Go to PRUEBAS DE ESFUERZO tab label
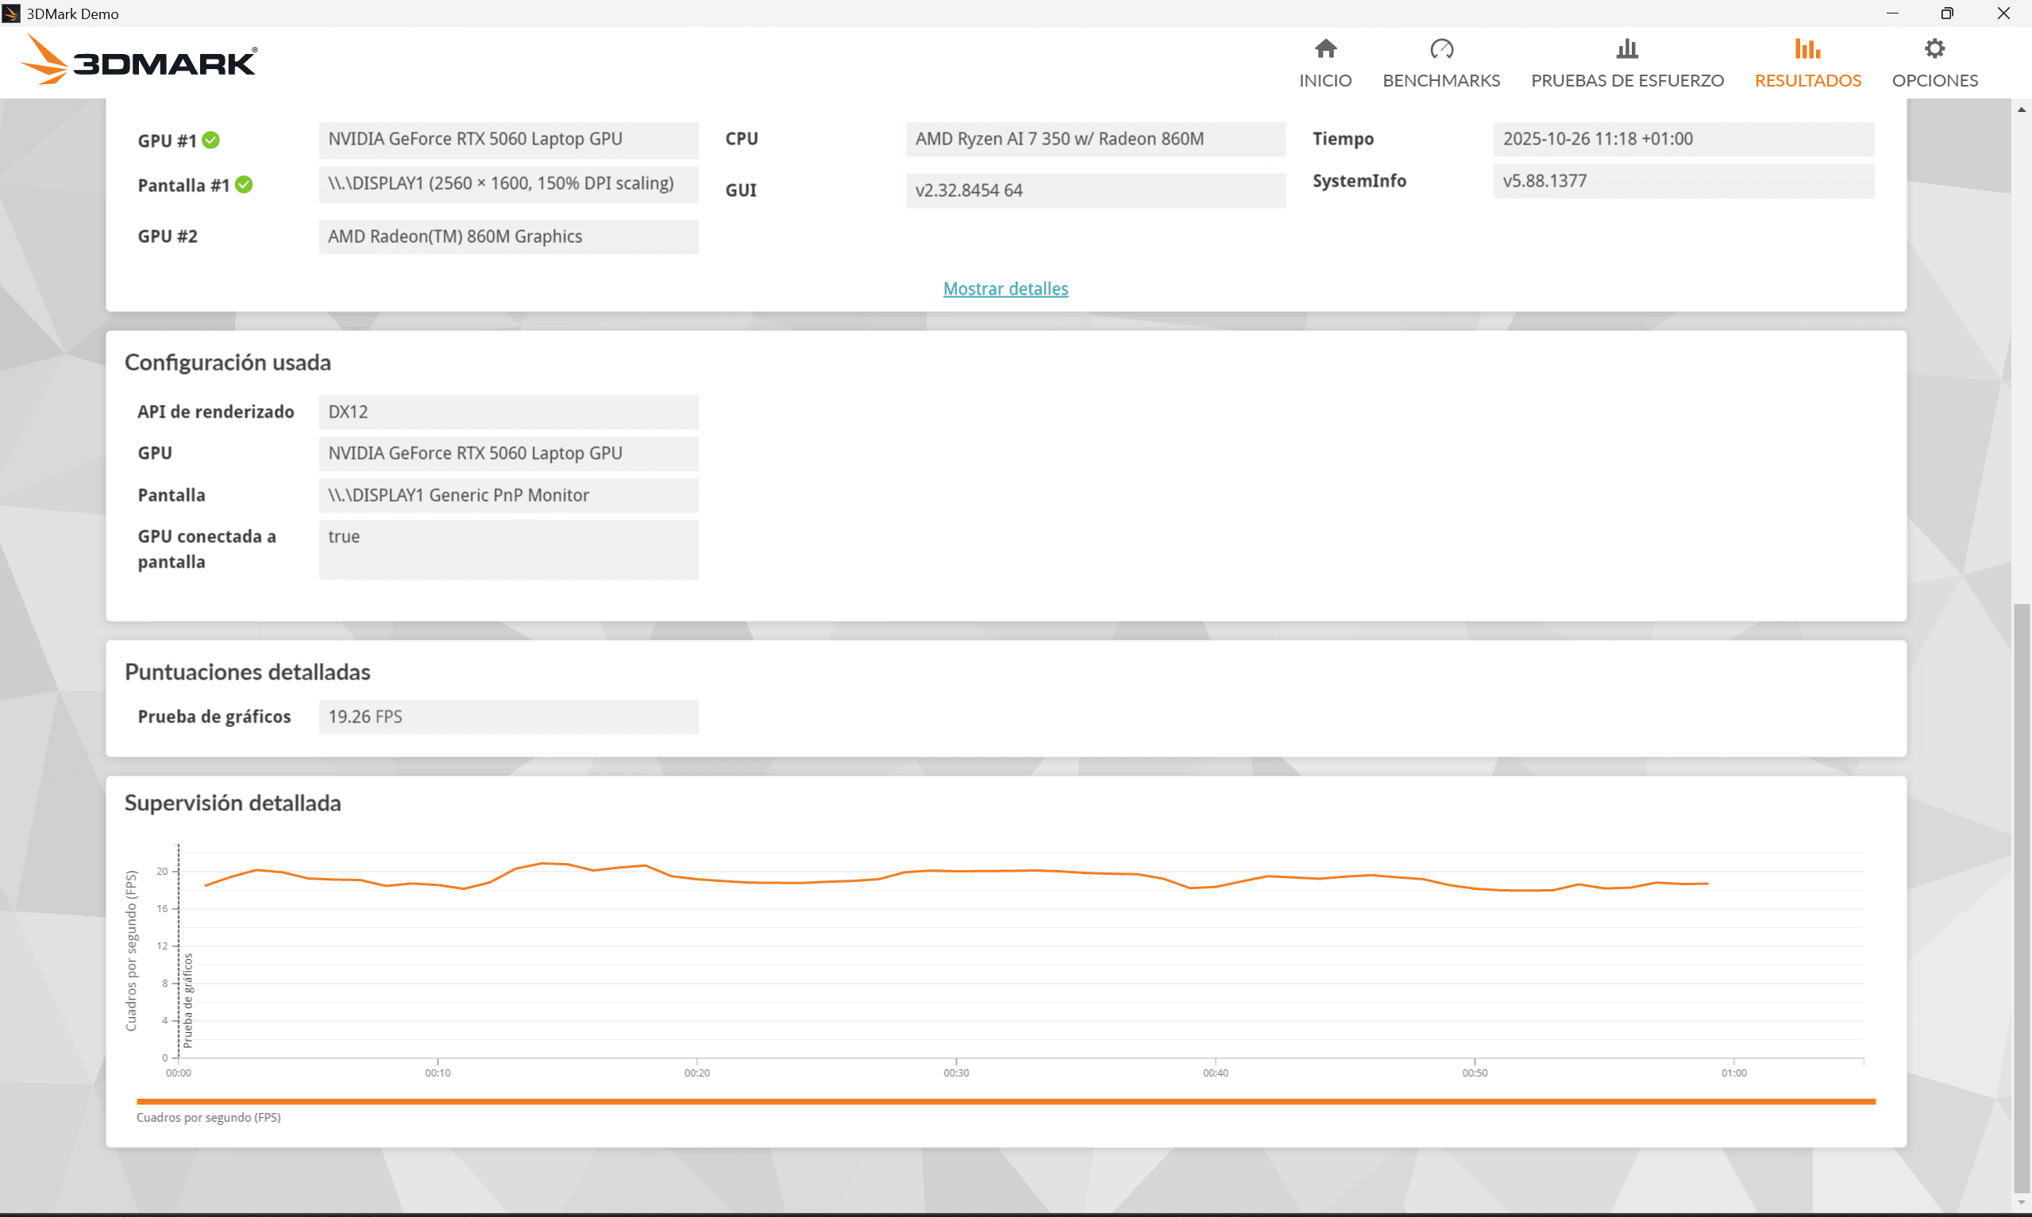Viewport: 2032px width, 1217px height. click(x=1627, y=80)
